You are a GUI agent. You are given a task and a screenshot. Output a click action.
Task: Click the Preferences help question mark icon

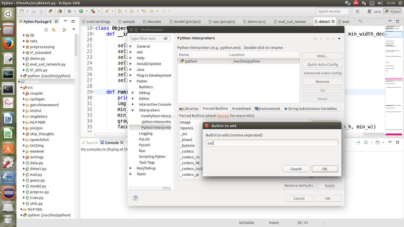135,198
